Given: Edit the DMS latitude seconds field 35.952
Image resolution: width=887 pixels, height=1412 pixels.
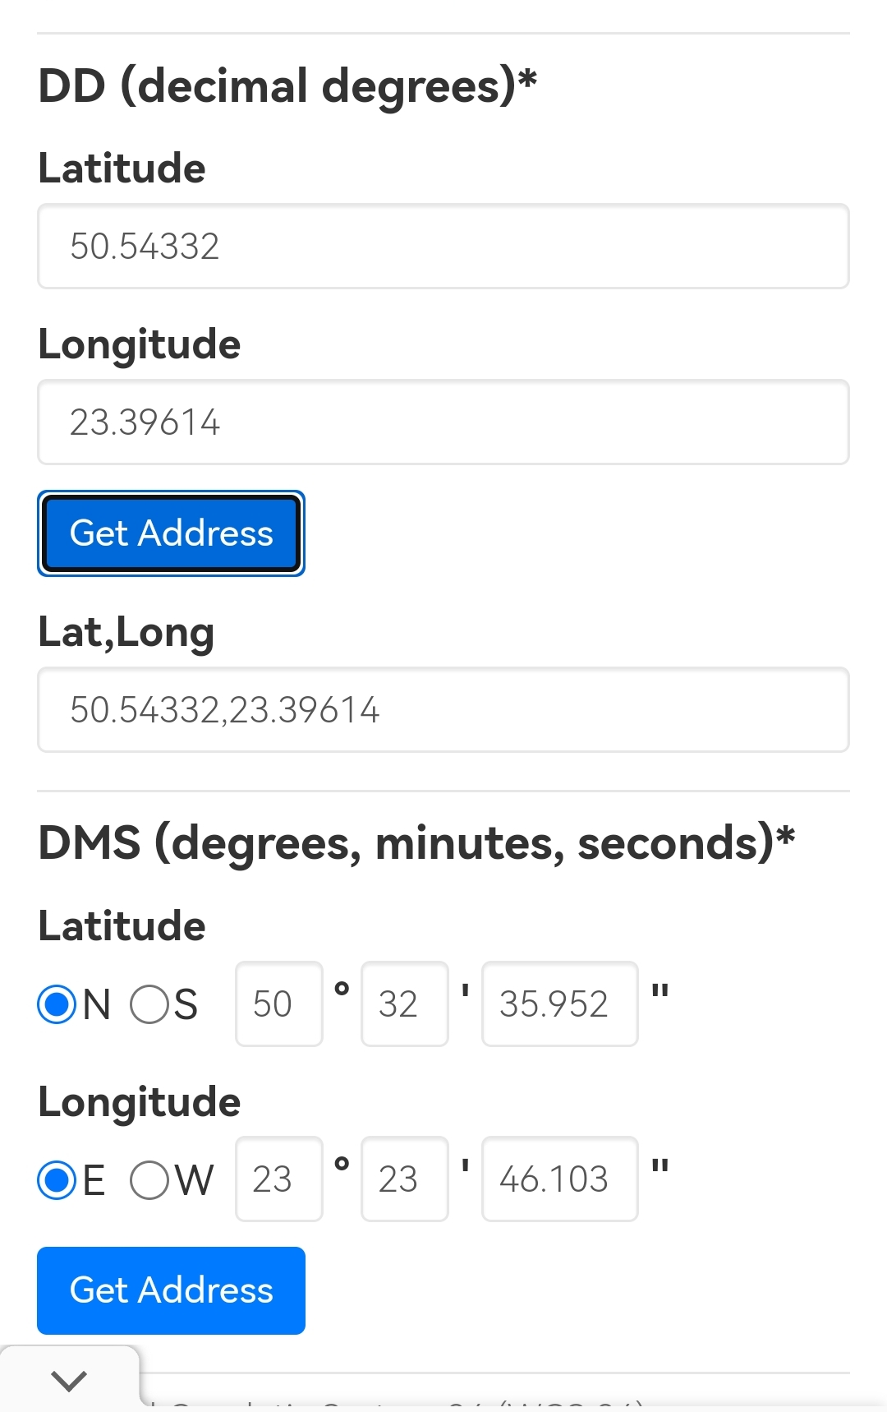Looking at the screenshot, I should coord(559,1004).
